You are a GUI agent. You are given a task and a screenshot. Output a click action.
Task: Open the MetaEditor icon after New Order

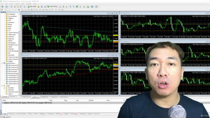(x=39, y=7)
